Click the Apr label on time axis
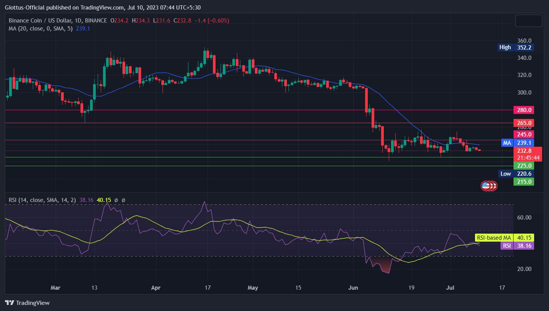This screenshot has width=549, height=311. coord(156,287)
